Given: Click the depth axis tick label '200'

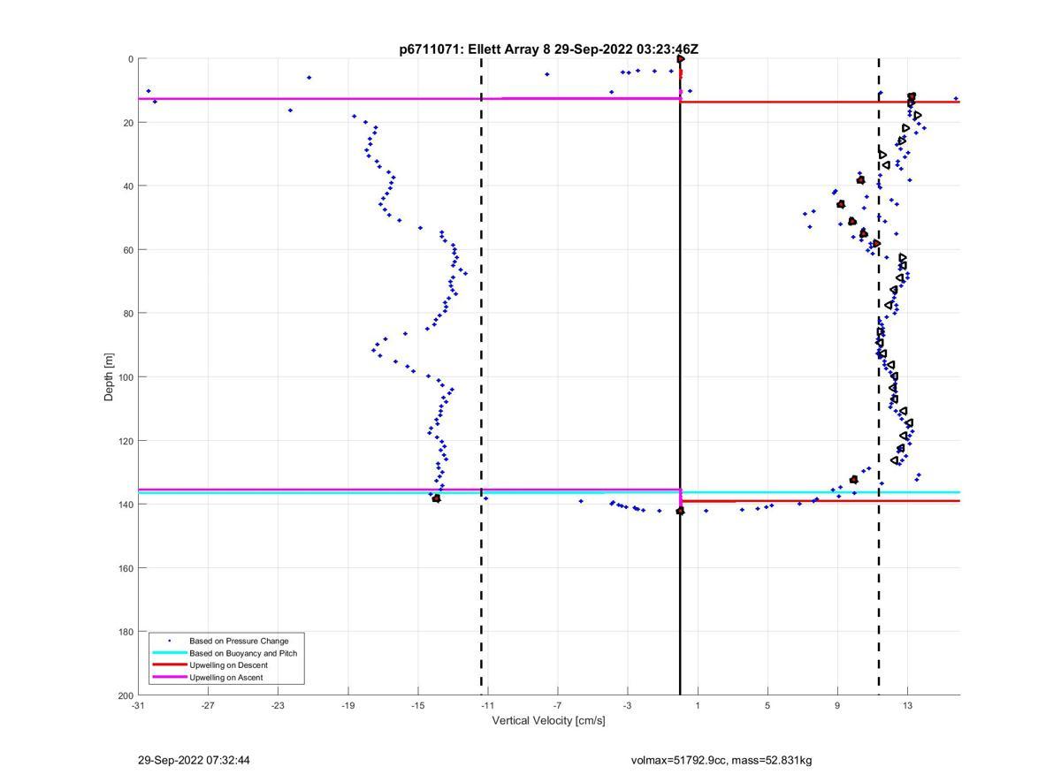Looking at the screenshot, I should coord(126,695).
